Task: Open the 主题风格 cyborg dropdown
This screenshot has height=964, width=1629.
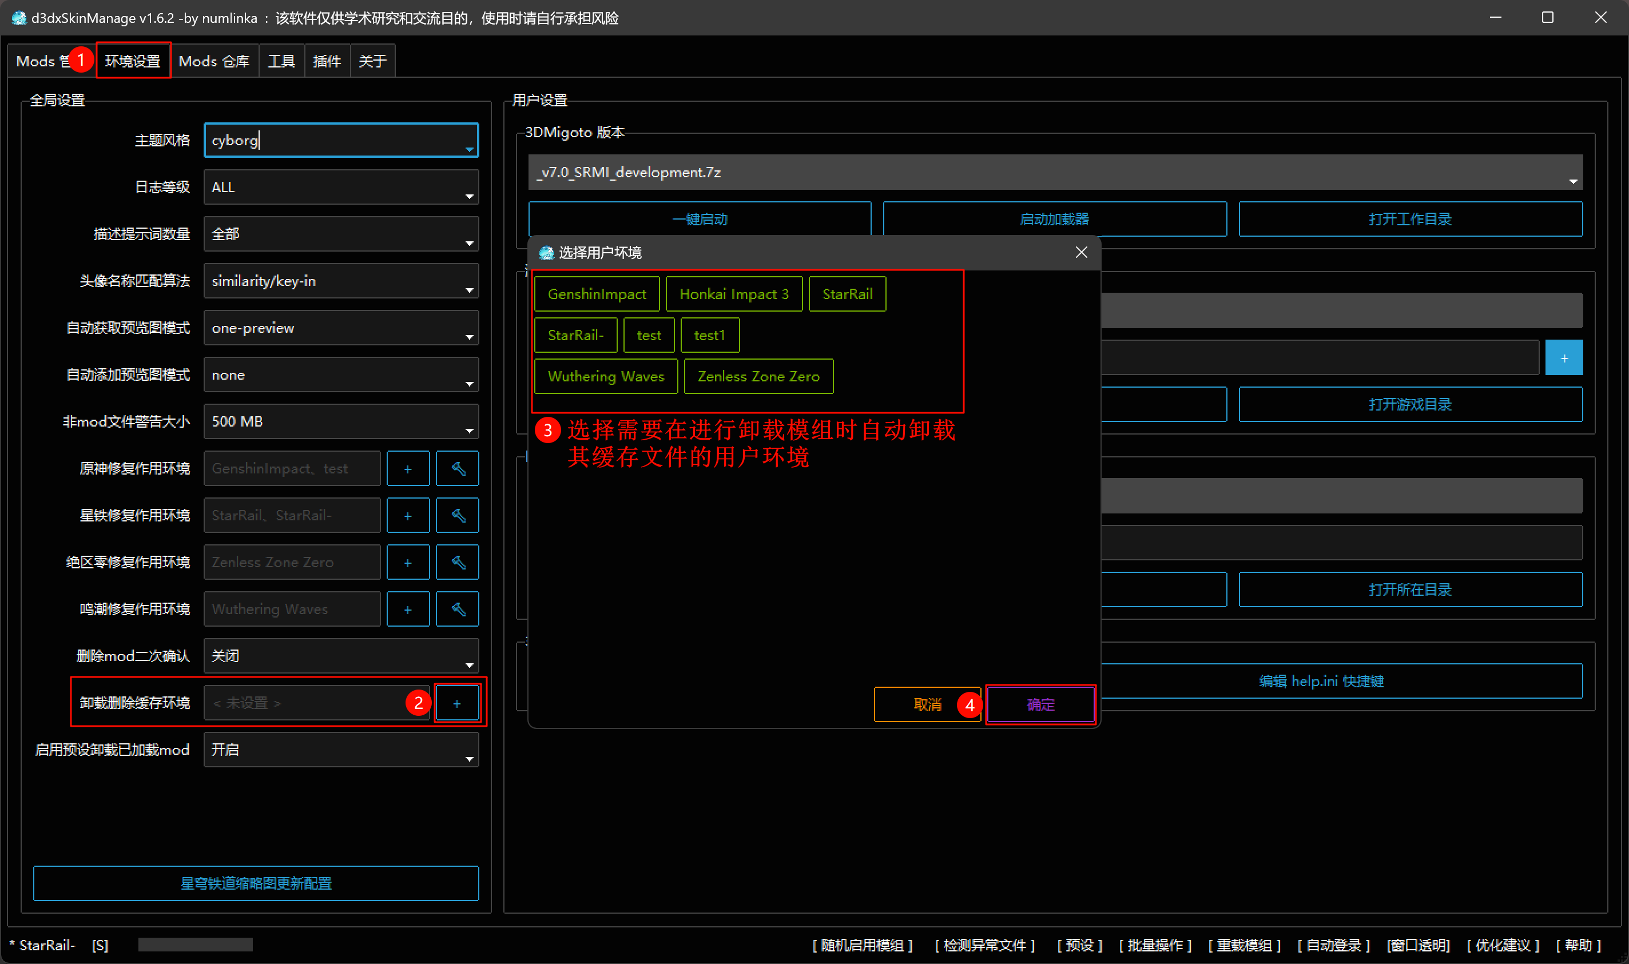Action: click(x=341, y=140)
